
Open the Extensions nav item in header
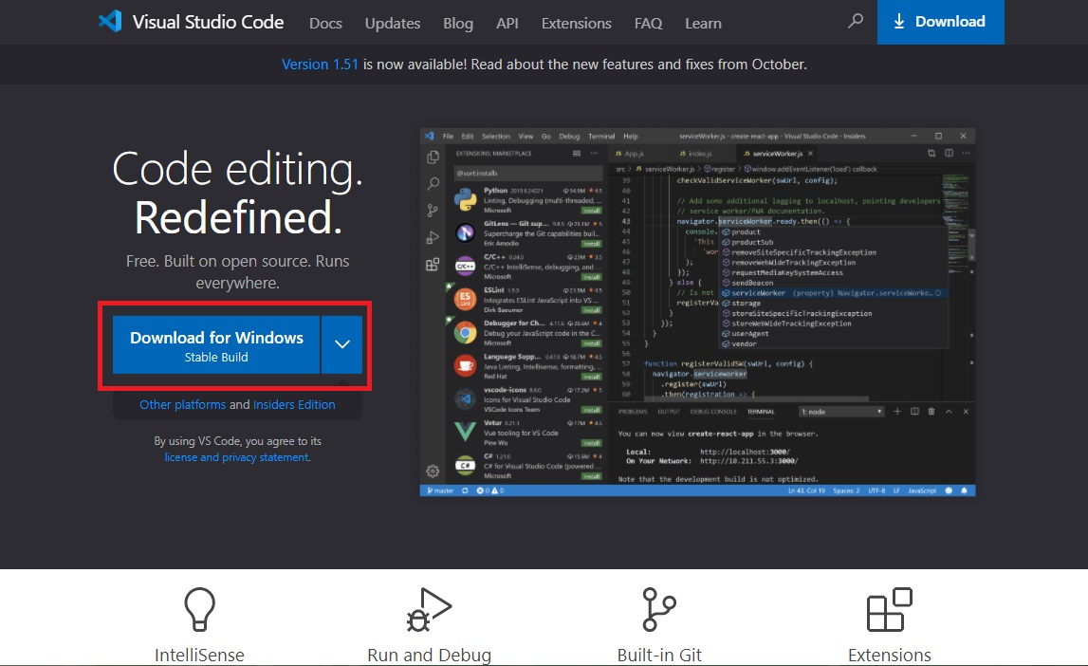tap(577, 23)
